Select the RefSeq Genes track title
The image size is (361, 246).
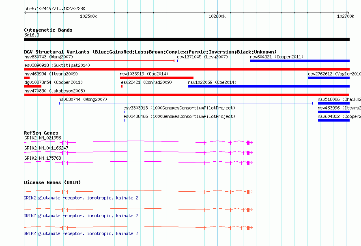41,133
